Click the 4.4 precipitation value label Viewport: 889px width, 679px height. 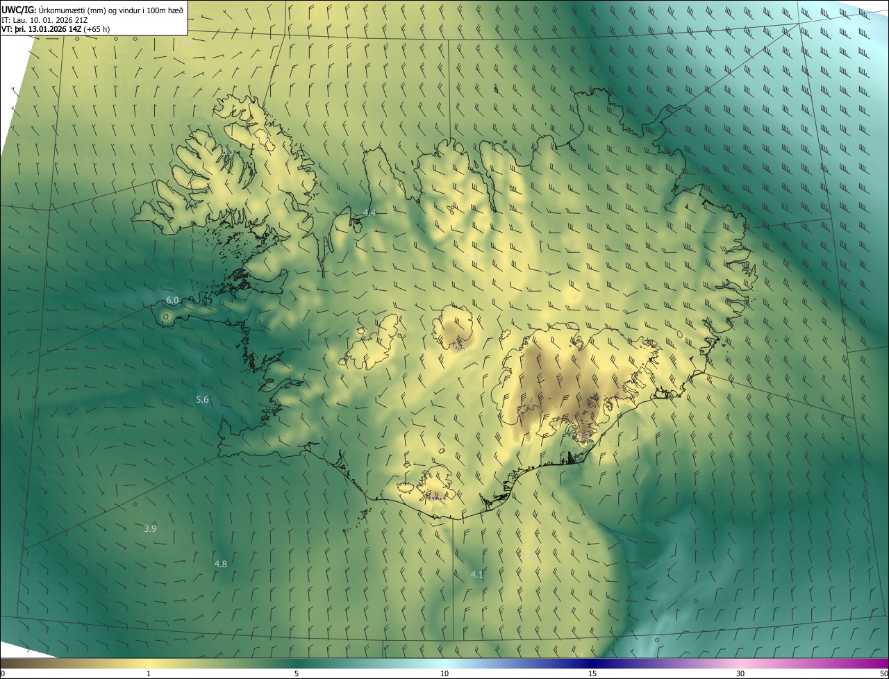369,212
